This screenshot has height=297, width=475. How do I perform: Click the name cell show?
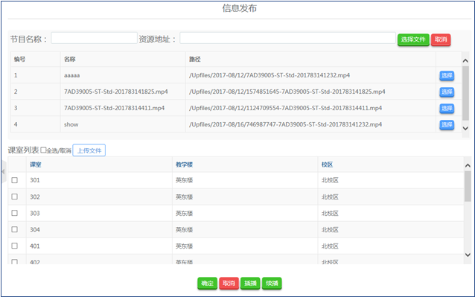(71, 124)
